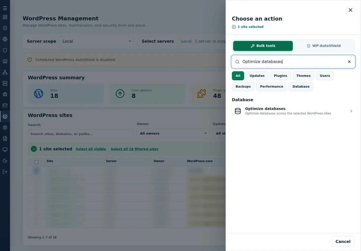Open the bug icon in the sidebar
This screenshot has width=361, height=251.
tap(5, 94)
